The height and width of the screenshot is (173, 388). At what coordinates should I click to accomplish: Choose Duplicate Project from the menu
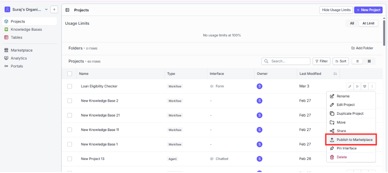[351, 114]
